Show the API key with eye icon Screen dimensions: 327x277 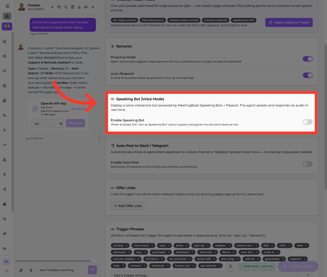[x=61, y=124]
